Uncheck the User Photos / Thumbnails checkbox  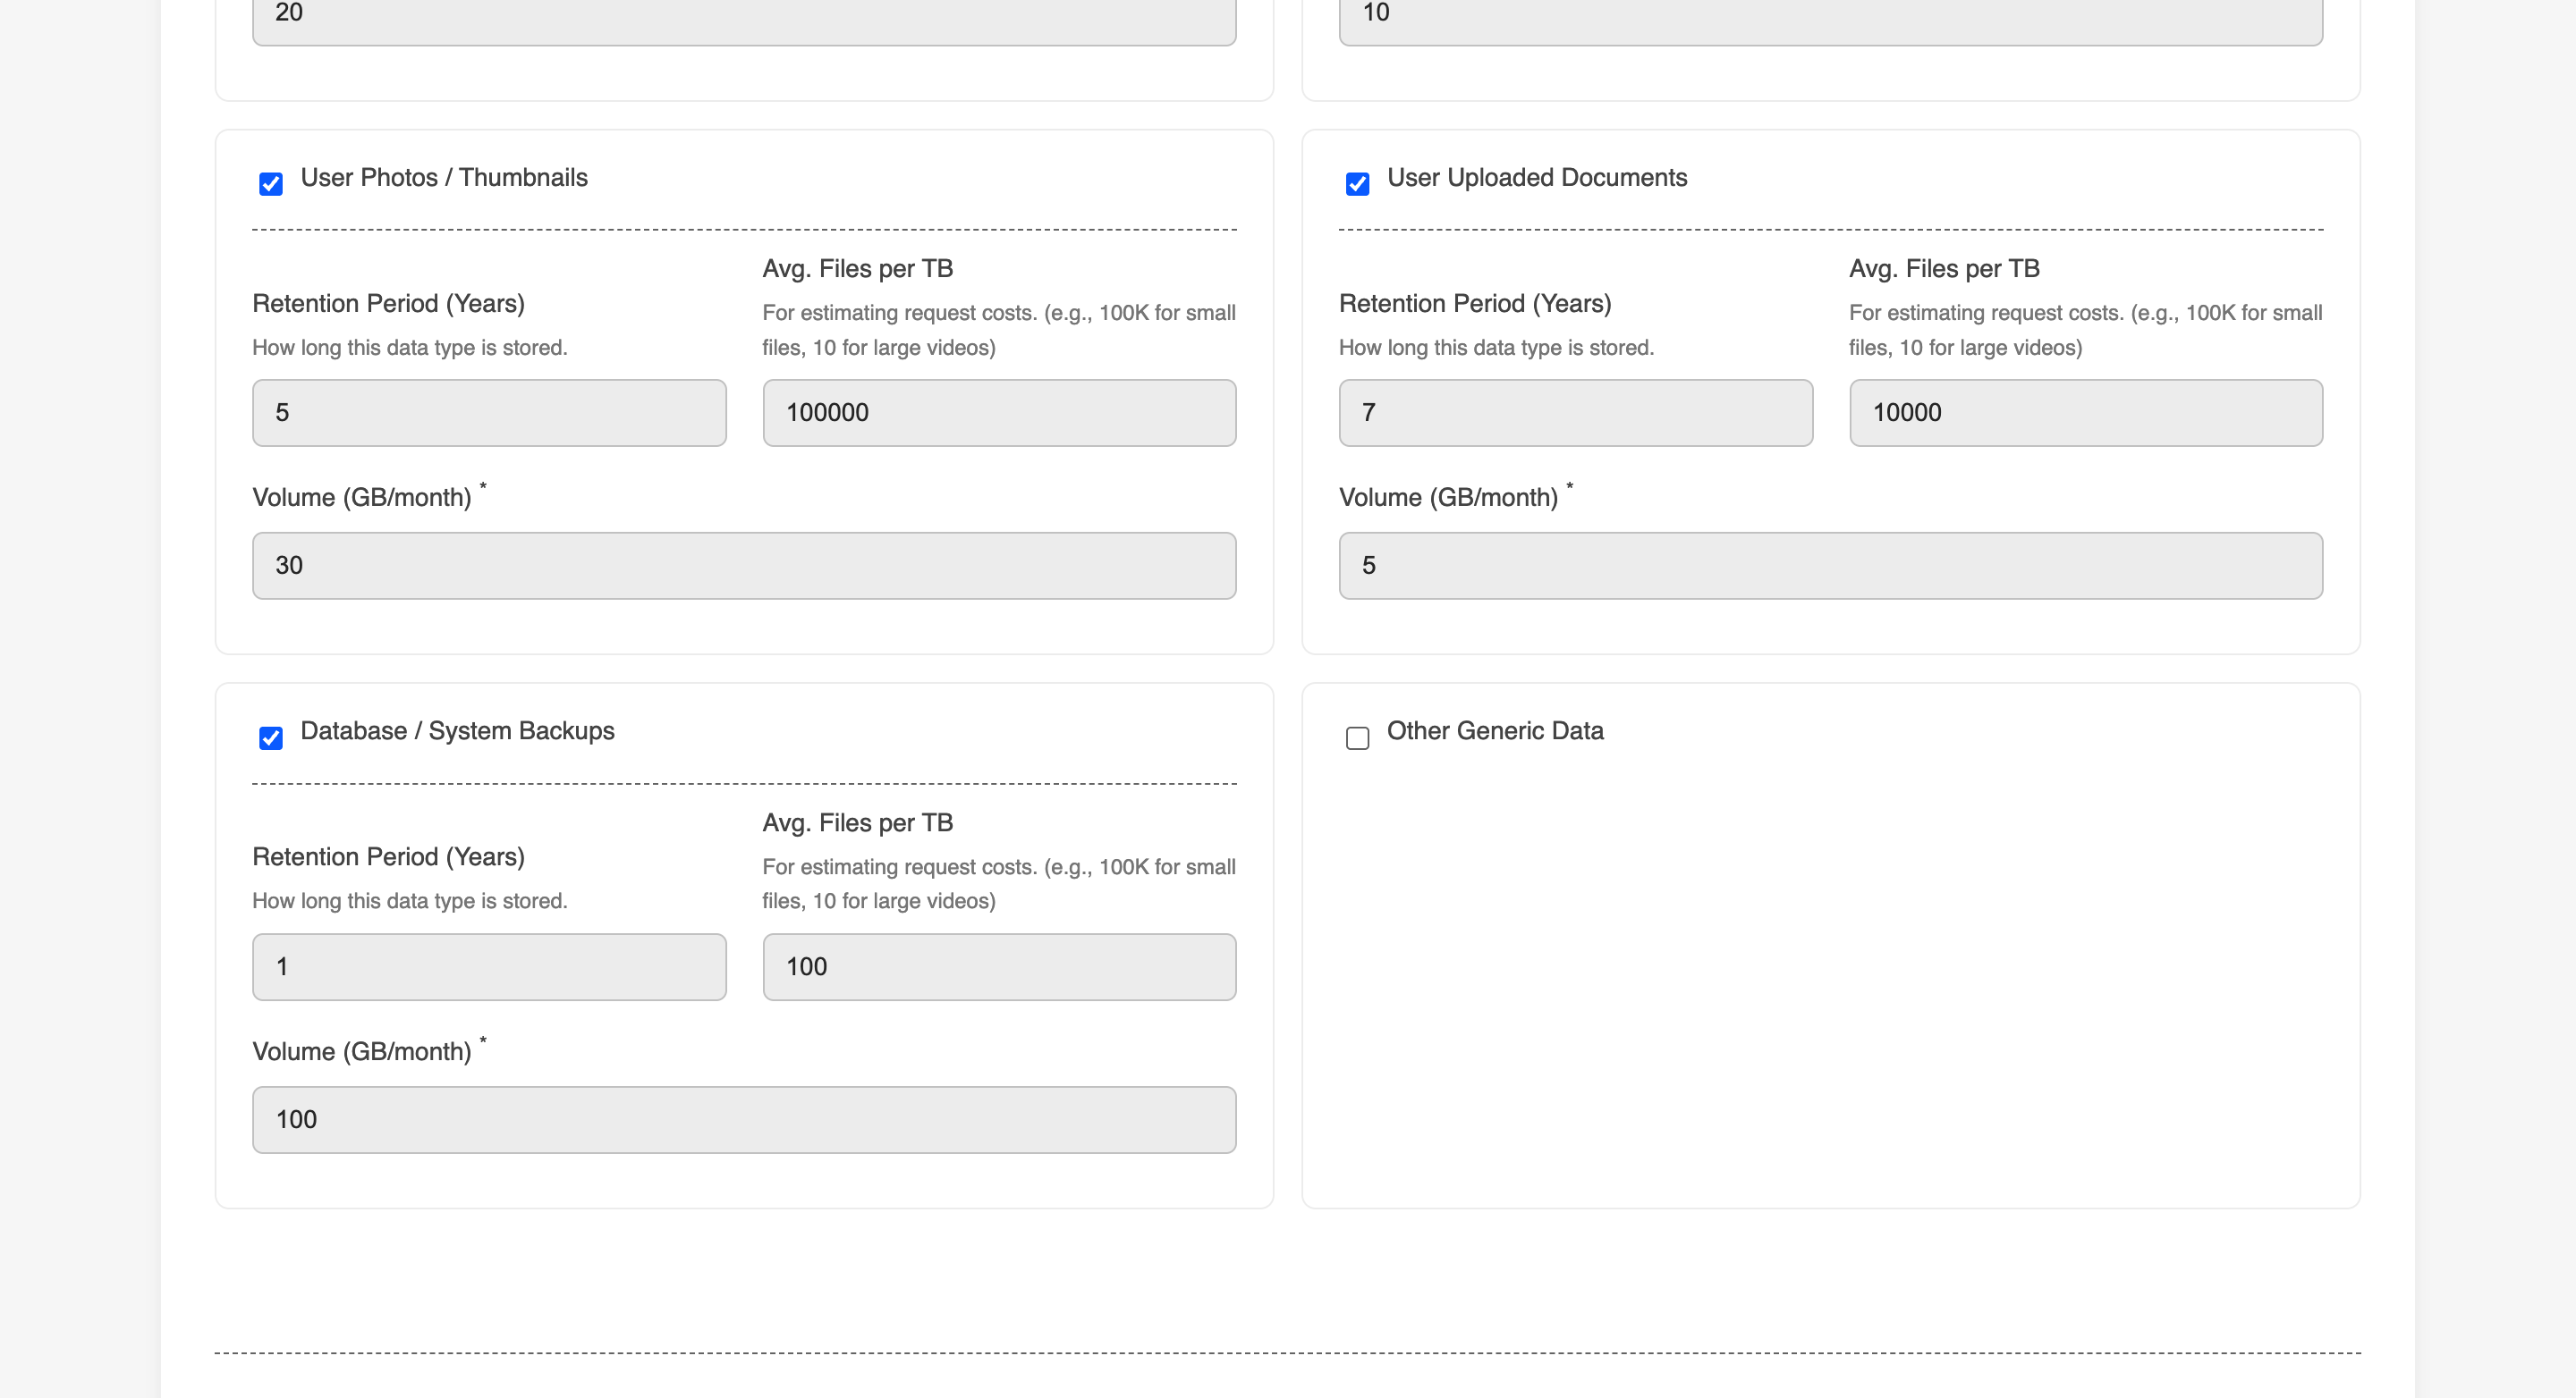tap(270, 184)
